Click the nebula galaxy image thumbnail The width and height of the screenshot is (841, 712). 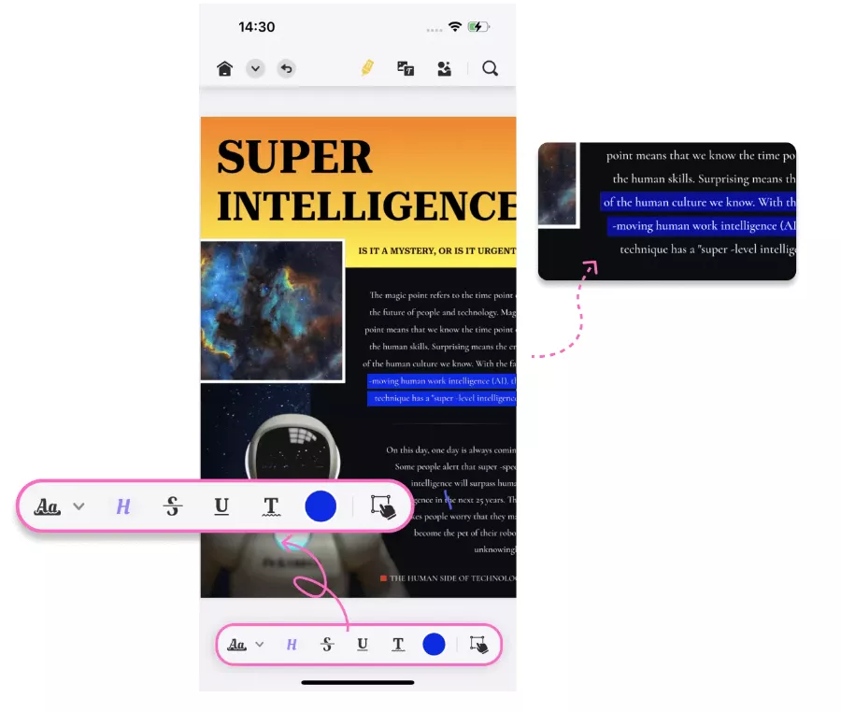coord(271,310)
